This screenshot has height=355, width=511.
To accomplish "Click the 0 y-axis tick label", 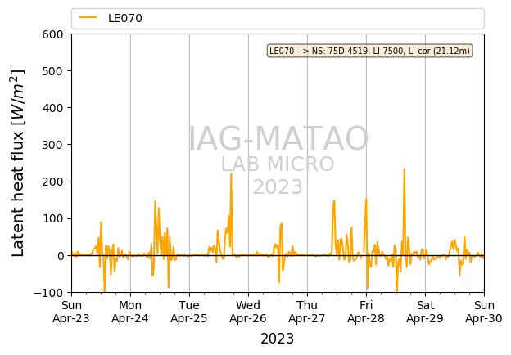I will click(61, 256).
